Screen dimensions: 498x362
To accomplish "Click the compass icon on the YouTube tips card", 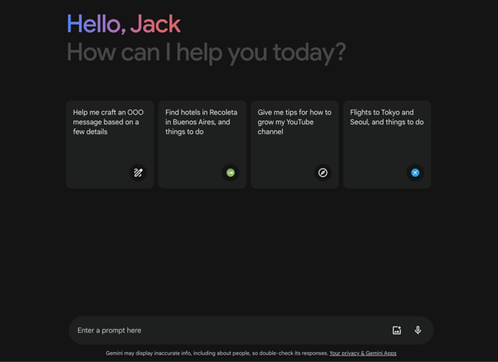I will tap(323, 173).
